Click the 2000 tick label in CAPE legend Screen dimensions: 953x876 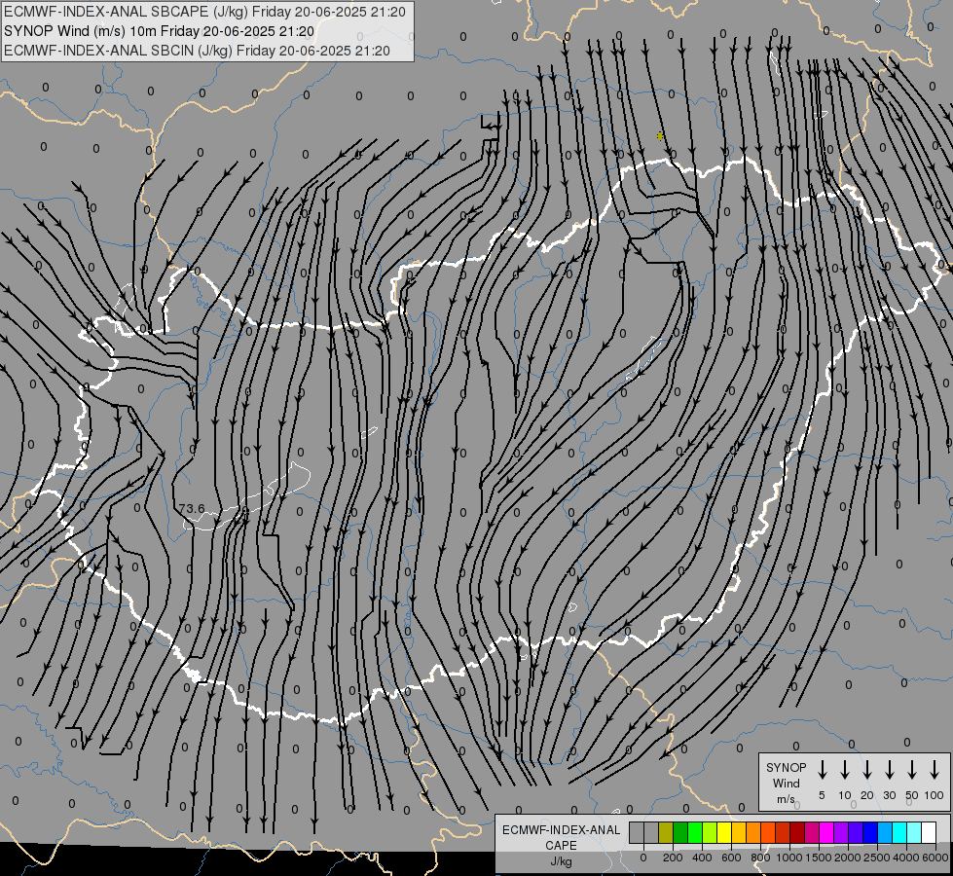848,858
